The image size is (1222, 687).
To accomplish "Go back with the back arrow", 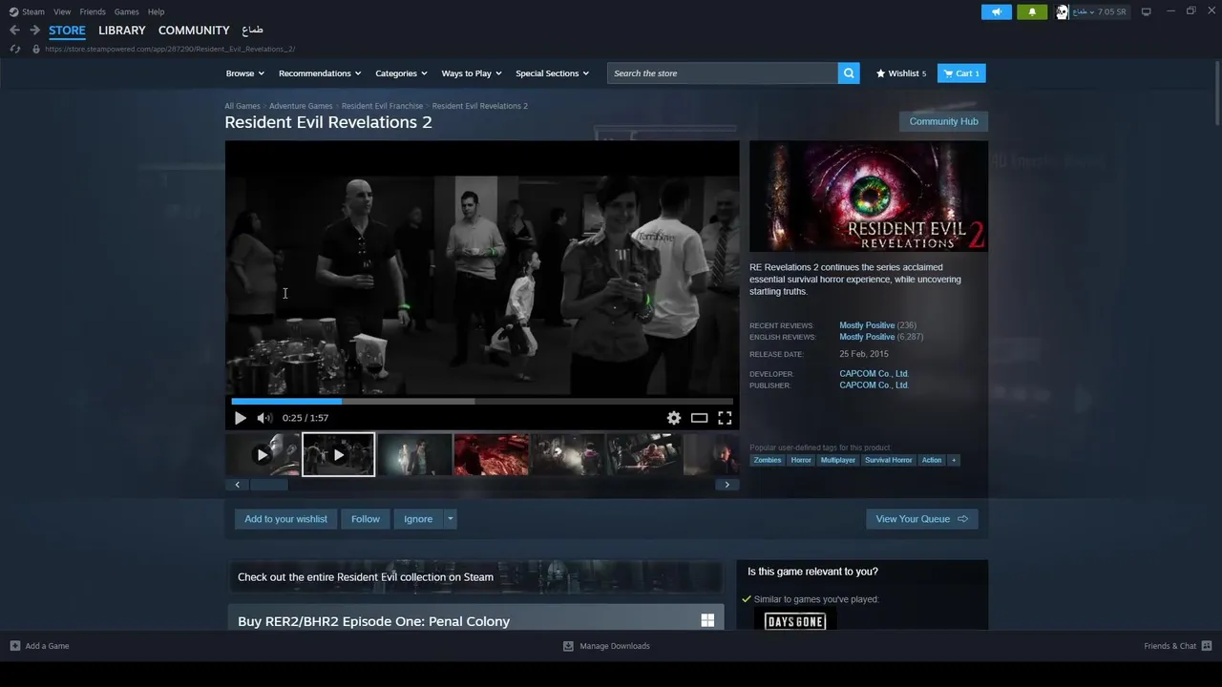I will (14, 31).
